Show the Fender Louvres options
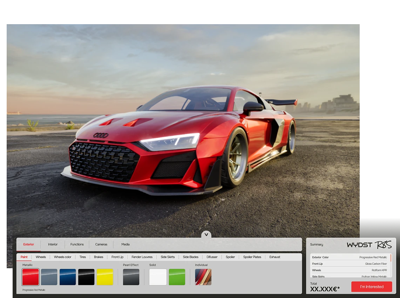 click(x=142, y=257)
